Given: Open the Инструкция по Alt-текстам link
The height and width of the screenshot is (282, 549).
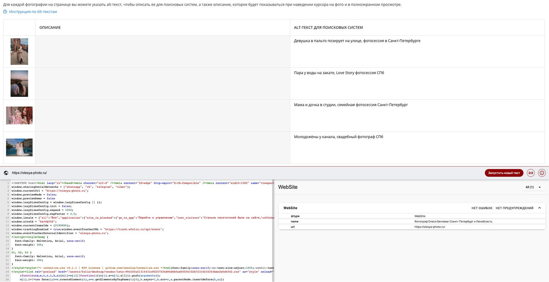Looking at the screenshot, I should click(33, 12).
